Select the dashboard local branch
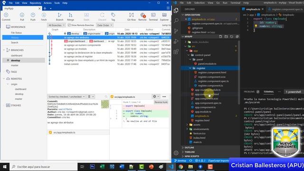 pos(17,56)
